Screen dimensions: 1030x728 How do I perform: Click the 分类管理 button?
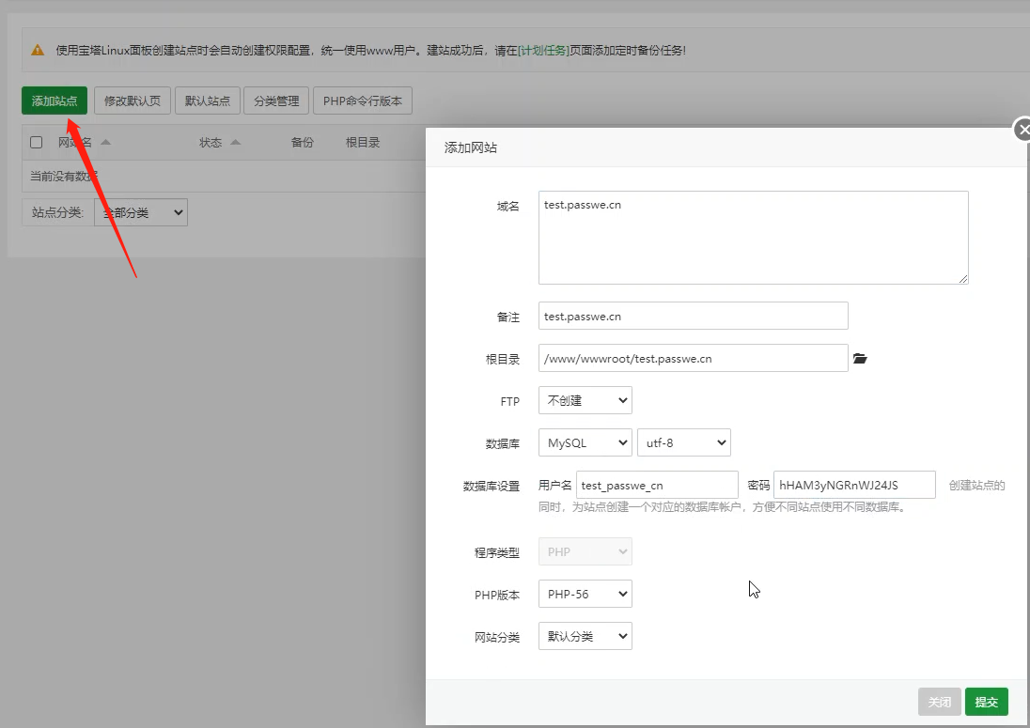pos(276,101)
